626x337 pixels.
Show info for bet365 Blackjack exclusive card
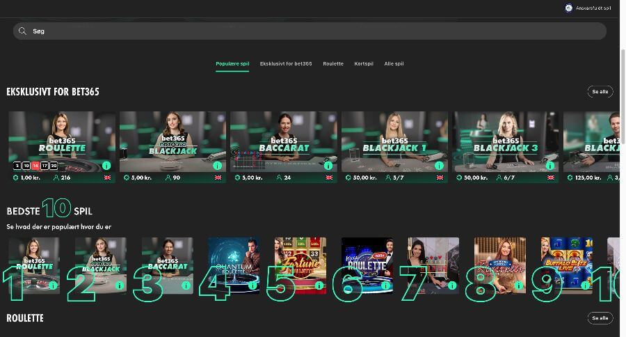217,165
